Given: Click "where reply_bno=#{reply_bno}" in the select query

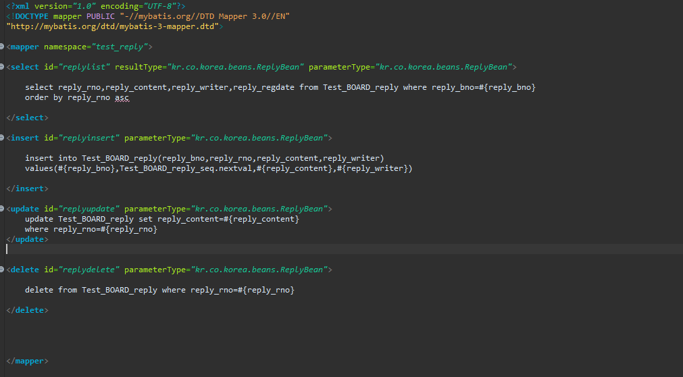Looking at the screenshot, I should 469,87.
